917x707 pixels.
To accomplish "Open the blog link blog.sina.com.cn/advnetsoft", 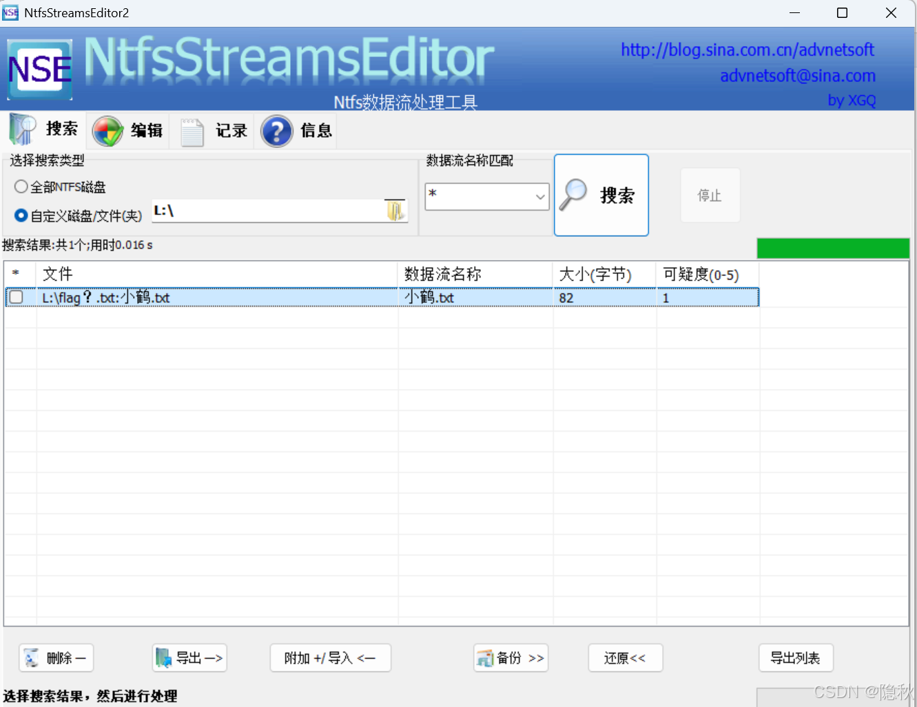I will (x=747, y=50).
